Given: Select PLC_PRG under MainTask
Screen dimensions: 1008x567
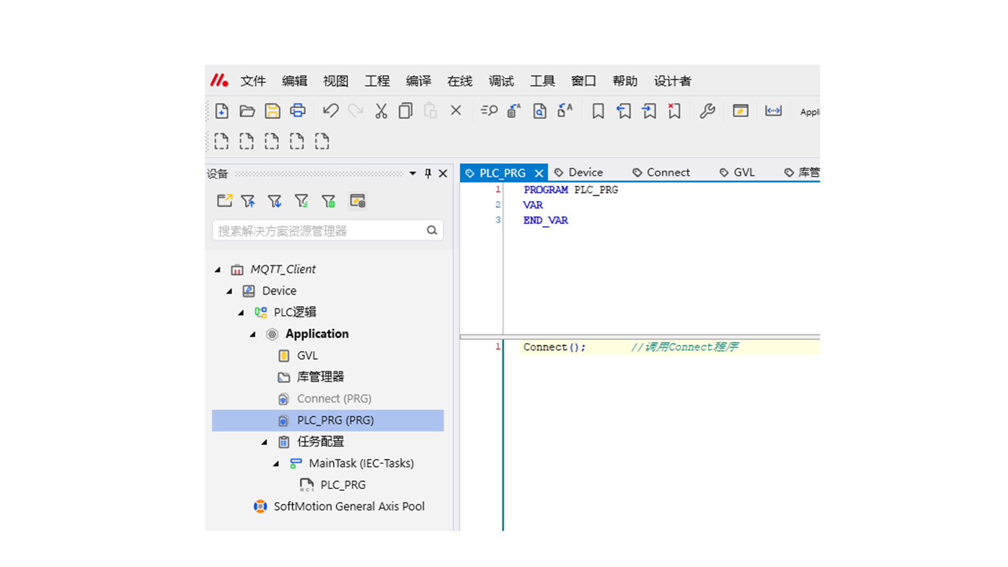Looking at the screenshot, I should 343,485.
